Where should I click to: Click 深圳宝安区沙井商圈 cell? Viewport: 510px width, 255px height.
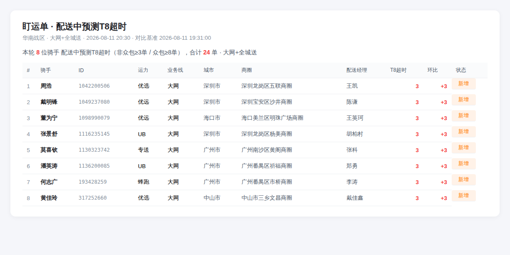(x=267, y=102)
